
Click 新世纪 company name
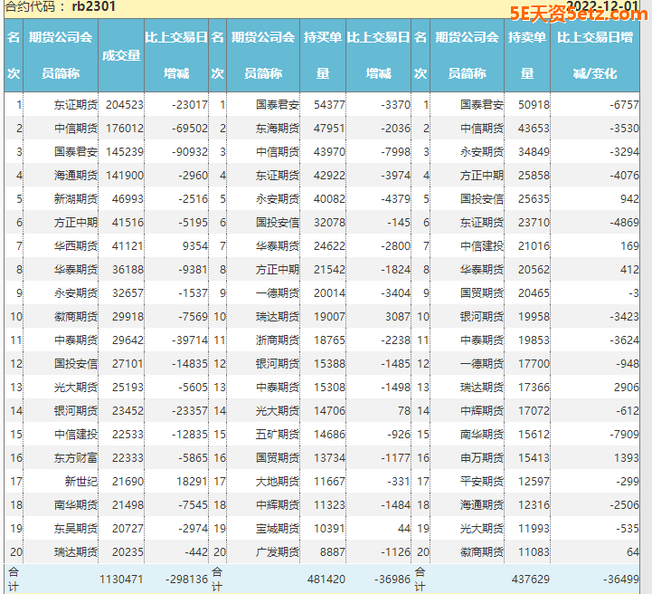click(x=81, y=482)
